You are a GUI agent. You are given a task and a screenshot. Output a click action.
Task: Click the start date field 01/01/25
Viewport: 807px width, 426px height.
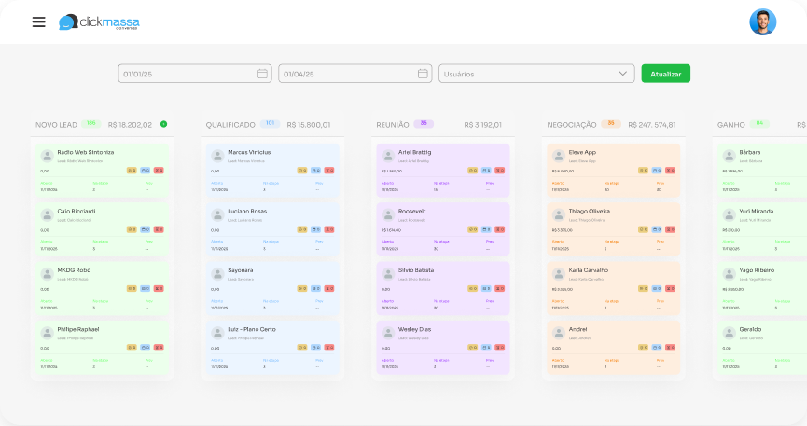187,74
